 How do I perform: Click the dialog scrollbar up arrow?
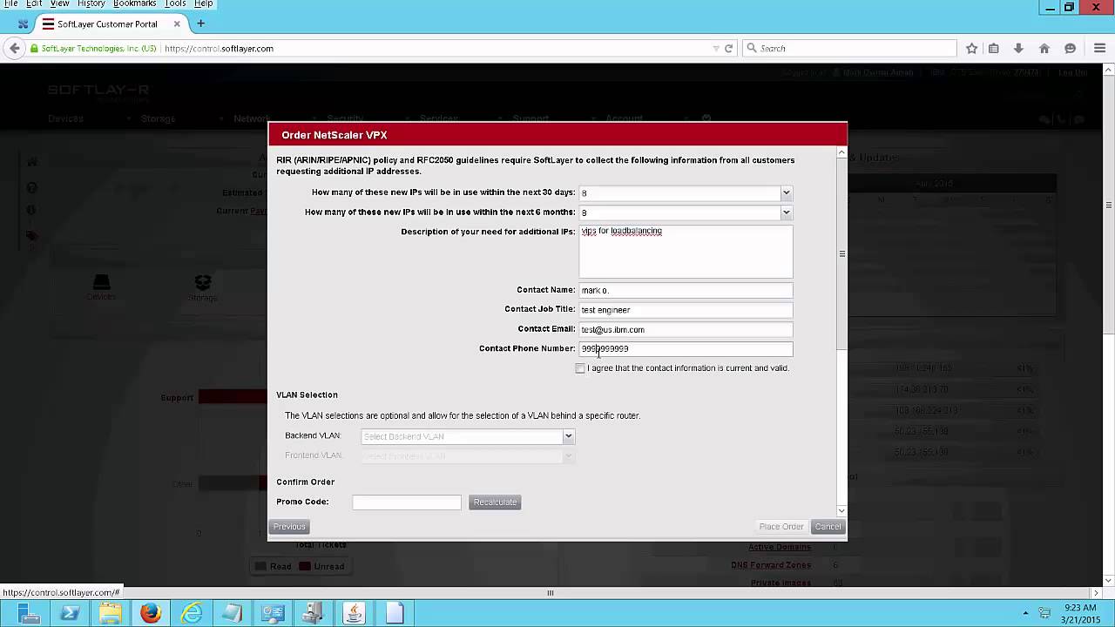click(841, 152)
